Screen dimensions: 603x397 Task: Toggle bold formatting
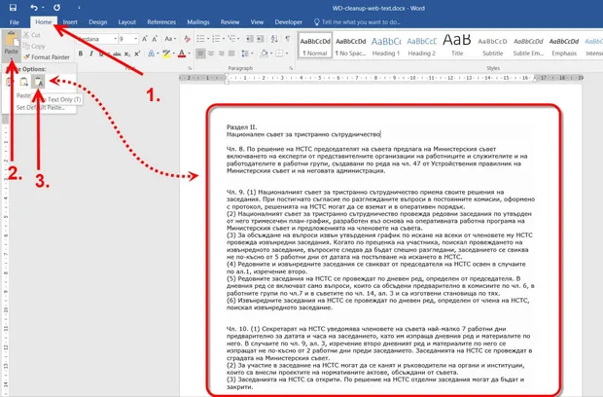[x=81, y=54]
